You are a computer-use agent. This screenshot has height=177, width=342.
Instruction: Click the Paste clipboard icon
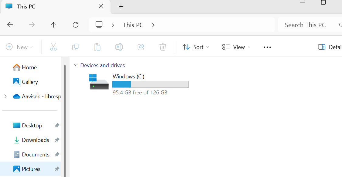coord(97,47)
